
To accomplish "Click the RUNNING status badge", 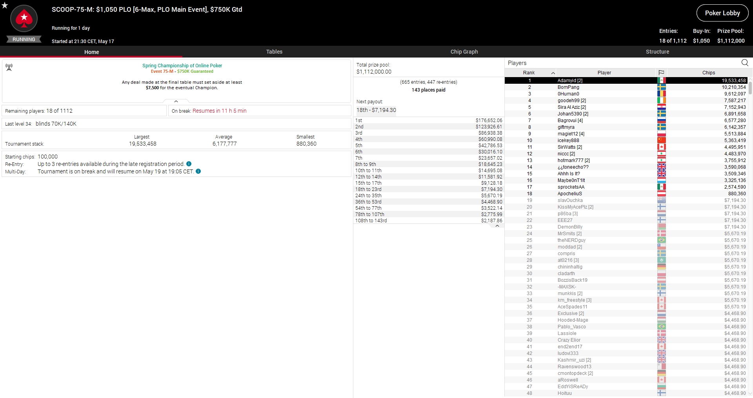I will [x=24, y=40].
